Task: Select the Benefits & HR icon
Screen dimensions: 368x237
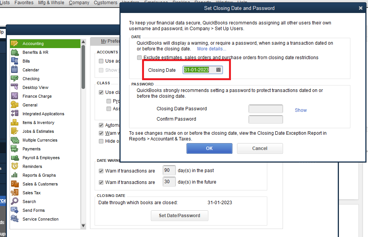Action: (x=15, y=52)
